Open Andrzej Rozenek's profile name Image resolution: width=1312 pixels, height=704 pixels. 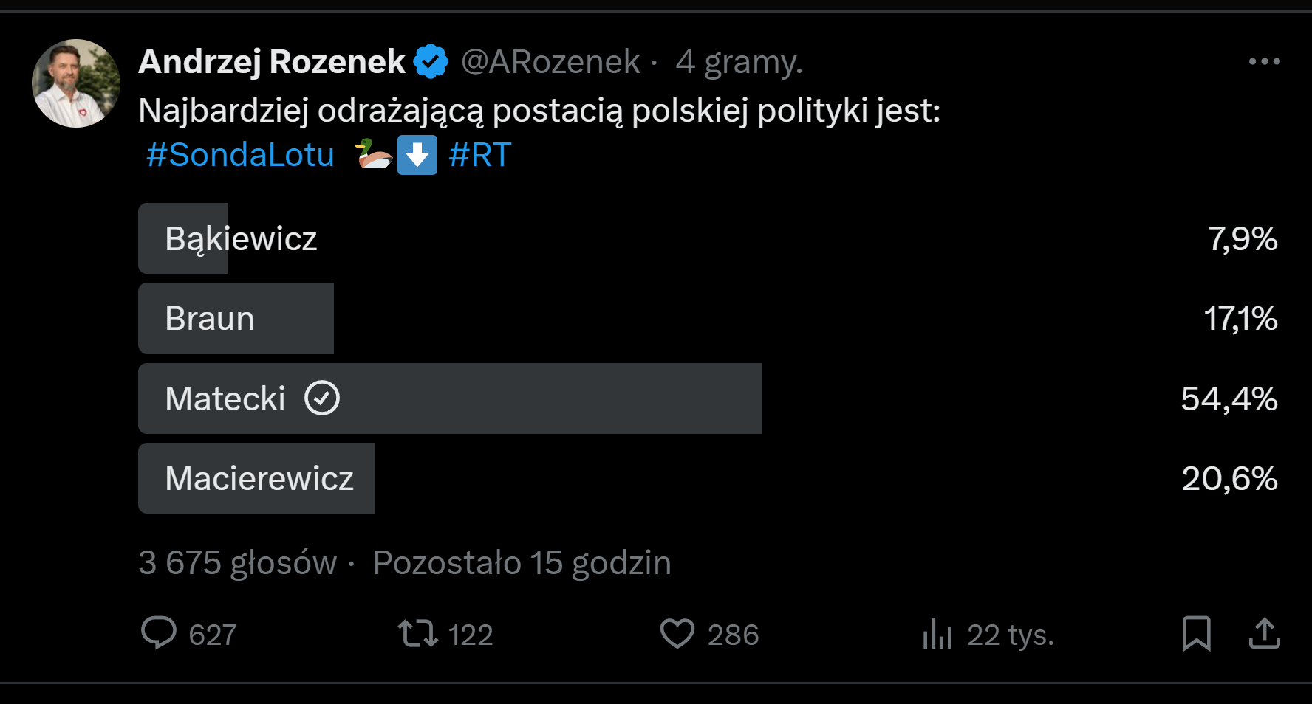pos(272,61)
